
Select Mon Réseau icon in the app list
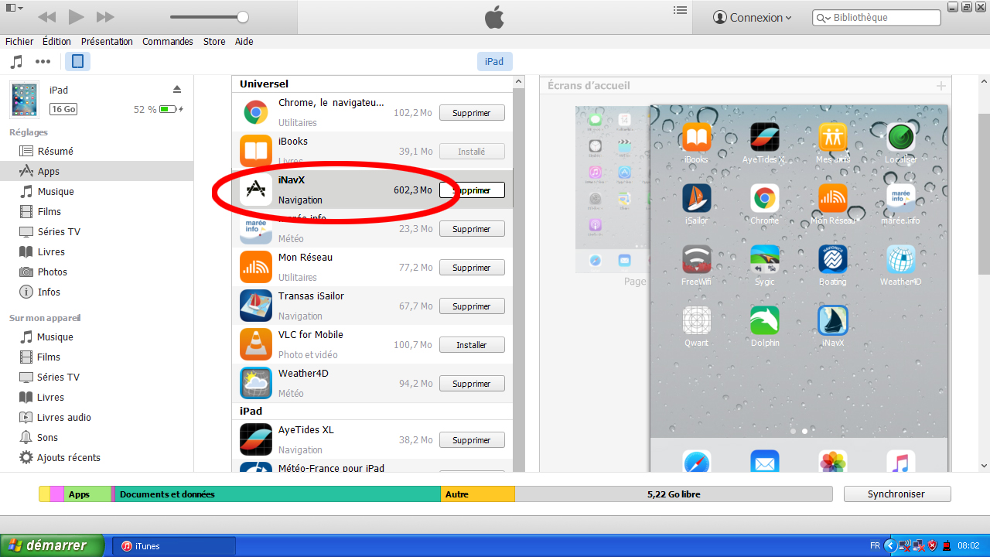255,268
